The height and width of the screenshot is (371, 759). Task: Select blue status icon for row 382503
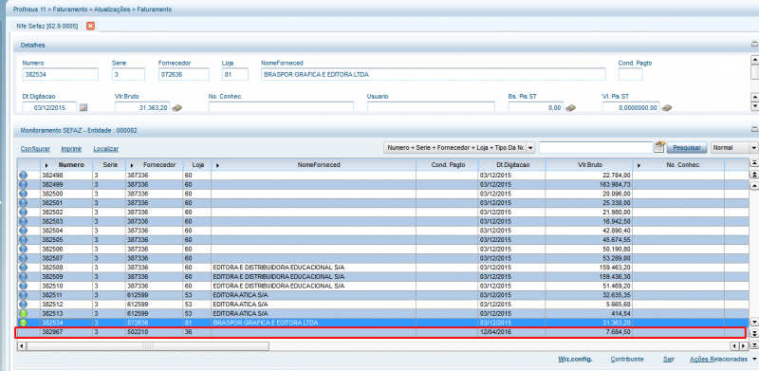(23, 221)
